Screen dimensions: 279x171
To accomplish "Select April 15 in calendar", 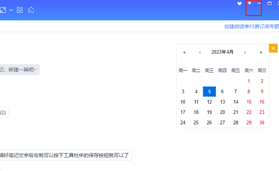I will [x=249, y=102].
